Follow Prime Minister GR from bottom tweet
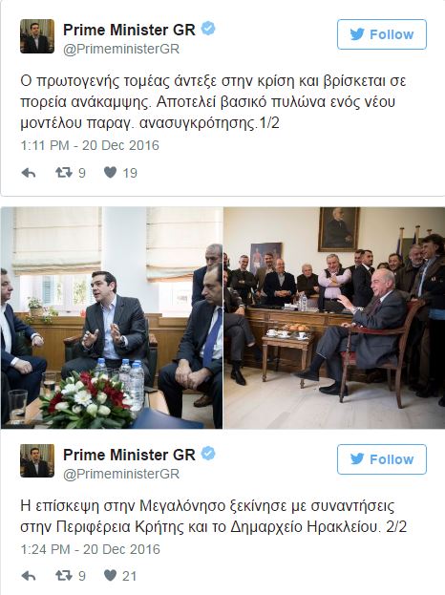This screenshot has height=595, width=445. pos(382,459)
